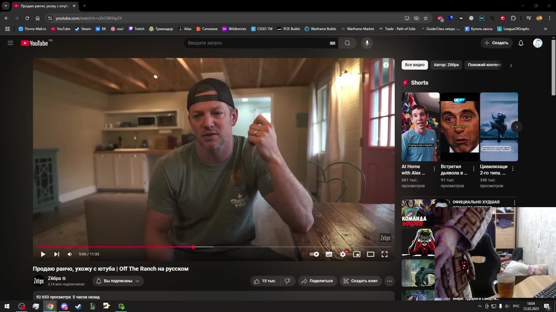Open the Встретил дьявола short

(460, 127)
